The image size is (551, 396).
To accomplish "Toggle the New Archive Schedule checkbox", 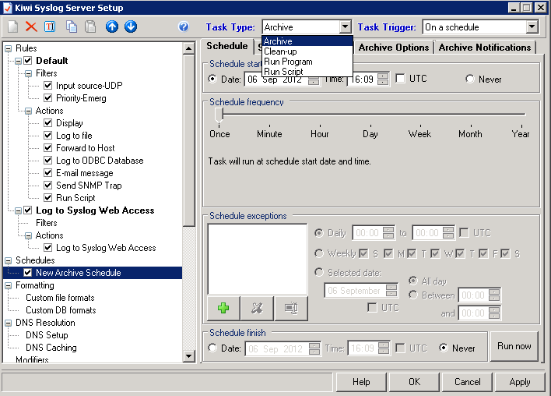I will point(28,273).
